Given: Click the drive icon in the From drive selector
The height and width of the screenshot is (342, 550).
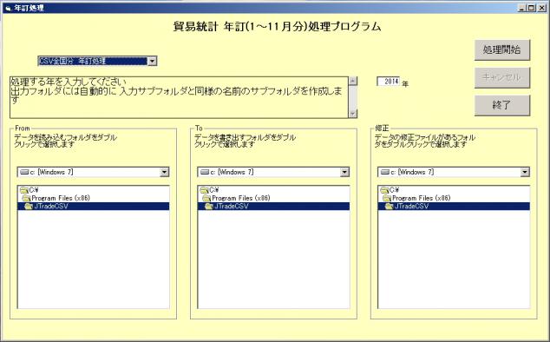Looking at the screenshot, I should pyautogui.click(x=24, y=172).
